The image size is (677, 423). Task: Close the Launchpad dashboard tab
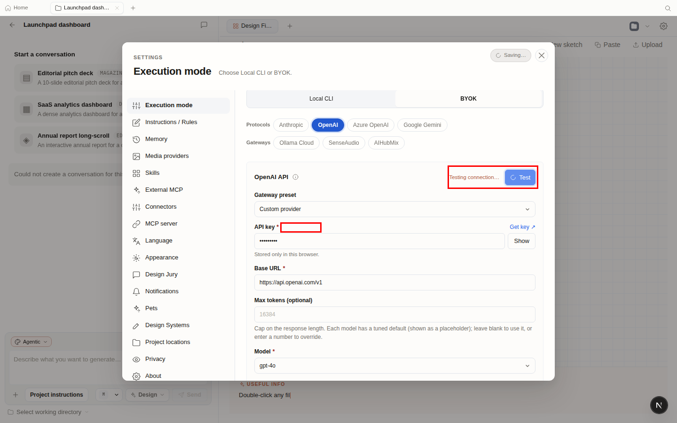[x=117, y=8]
